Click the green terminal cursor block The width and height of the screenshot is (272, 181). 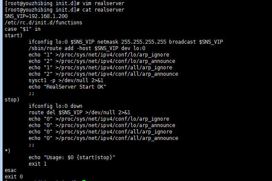click(84, 181)
